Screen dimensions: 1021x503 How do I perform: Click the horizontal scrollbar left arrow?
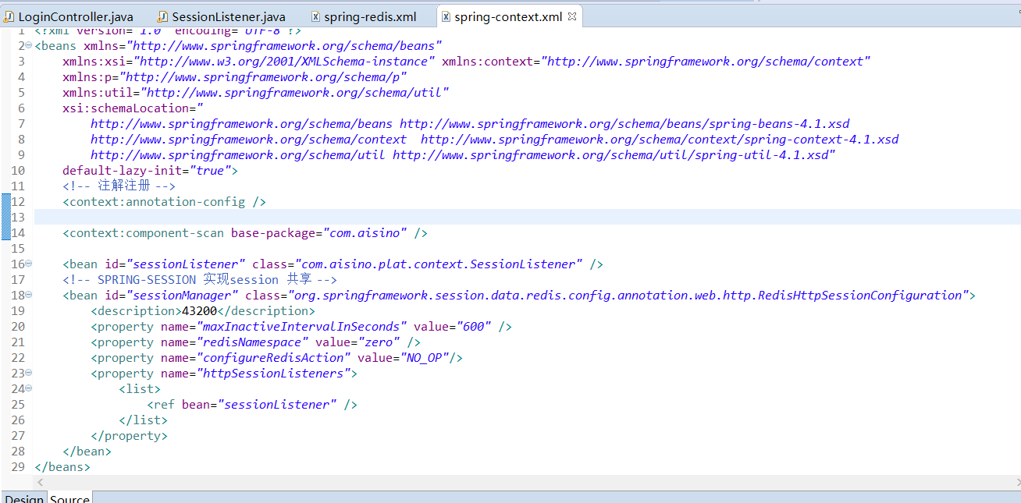point(40,482)
